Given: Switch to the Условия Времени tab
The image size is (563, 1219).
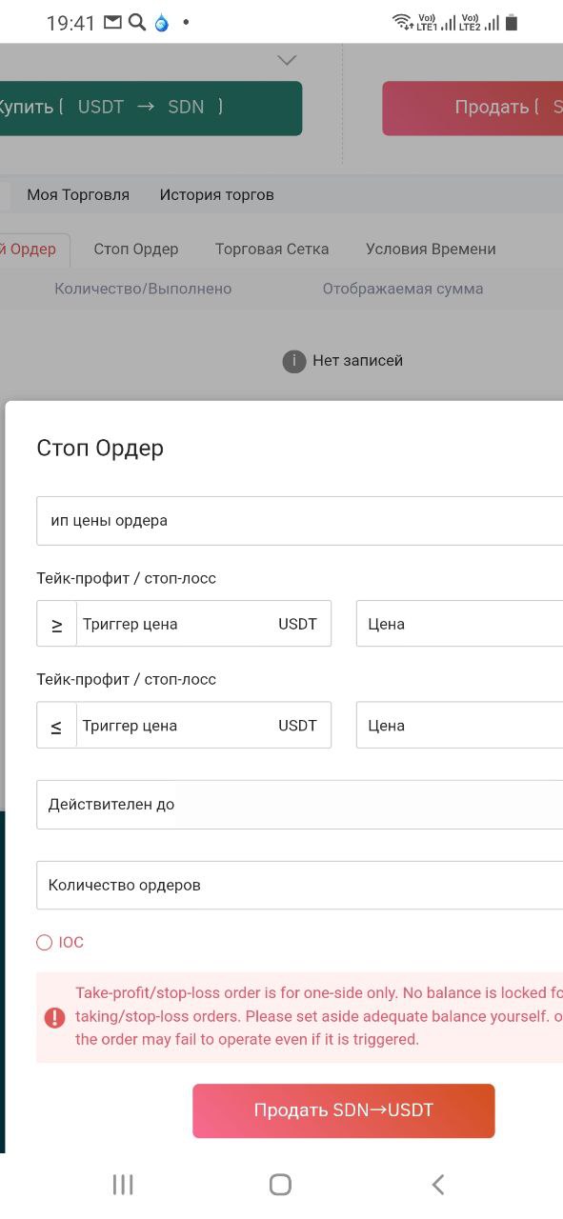Looking at the screenshot, I should tap(431, 249).
